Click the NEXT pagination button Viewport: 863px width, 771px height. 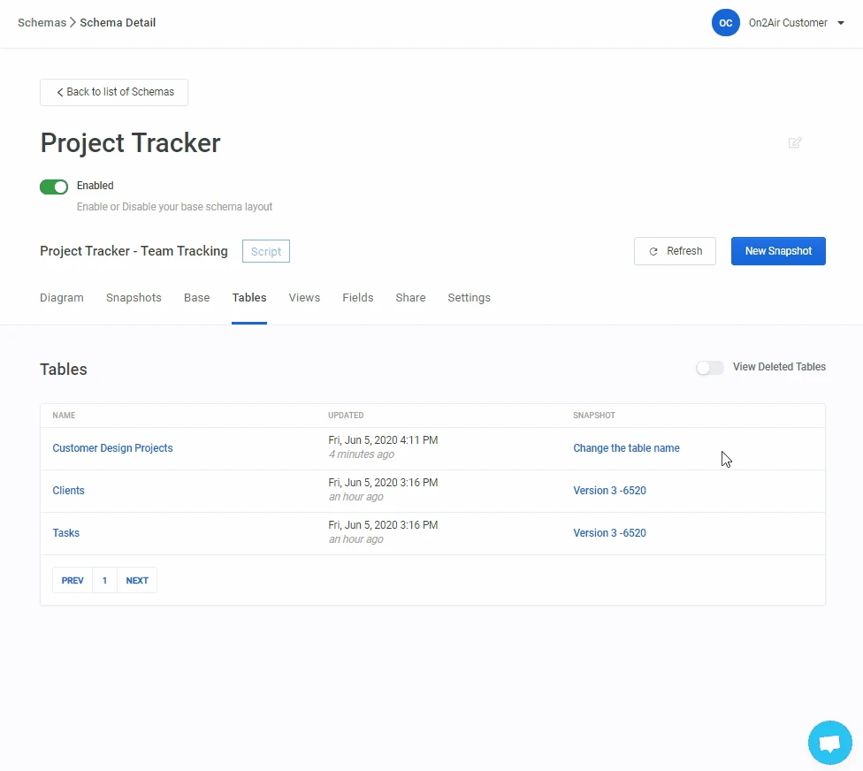[x=137, y=580]
